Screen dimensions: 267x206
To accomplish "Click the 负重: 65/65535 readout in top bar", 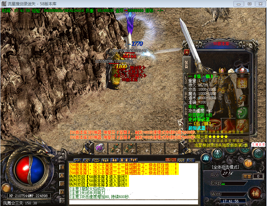I will coord(100,11).
